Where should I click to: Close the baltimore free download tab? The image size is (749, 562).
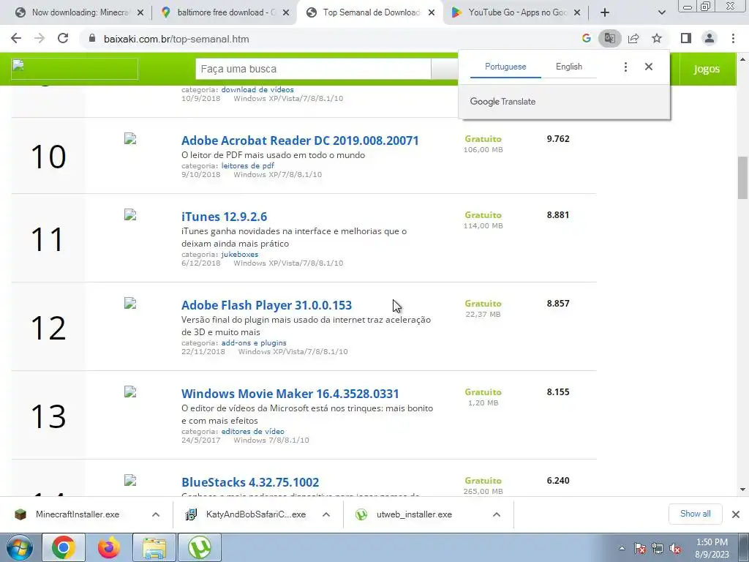[286, 13]
